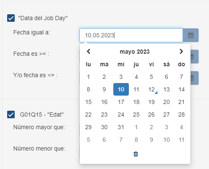Open month selector 'mayo 2023' header
Screen dimensions: 209x169
pos(135,52)
